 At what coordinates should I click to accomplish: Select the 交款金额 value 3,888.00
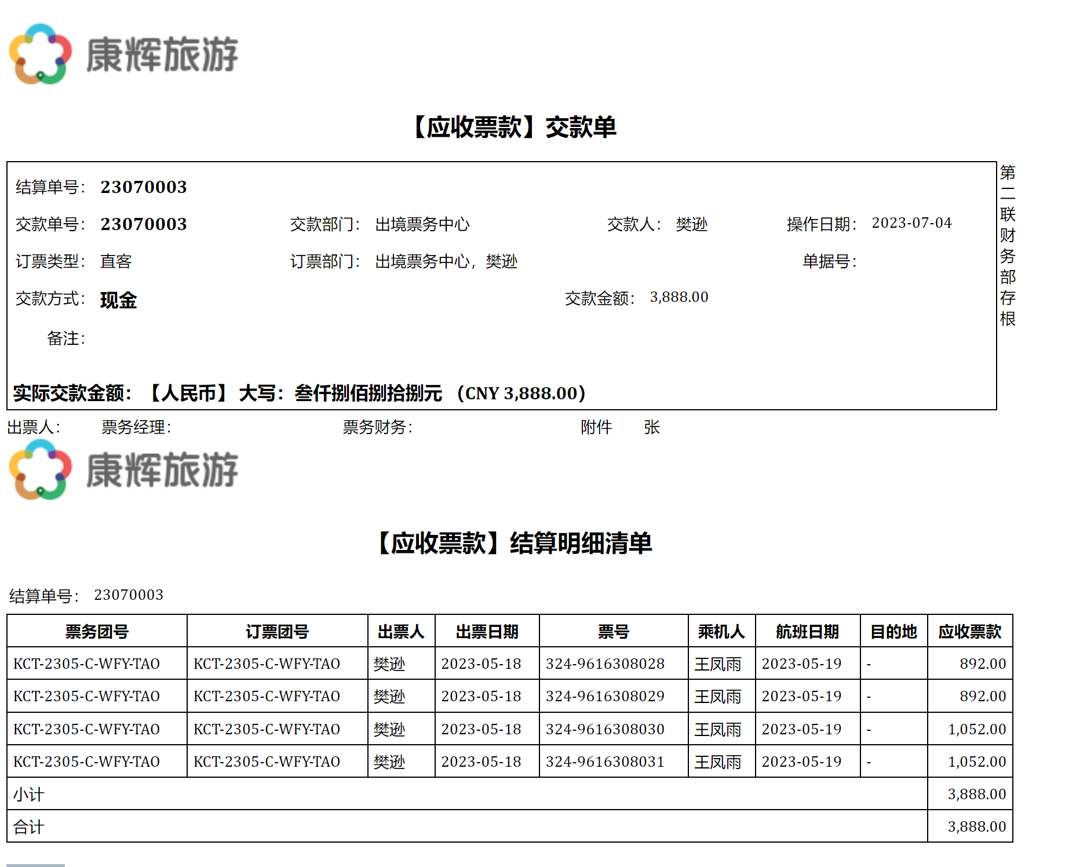[x=679, y=297]
